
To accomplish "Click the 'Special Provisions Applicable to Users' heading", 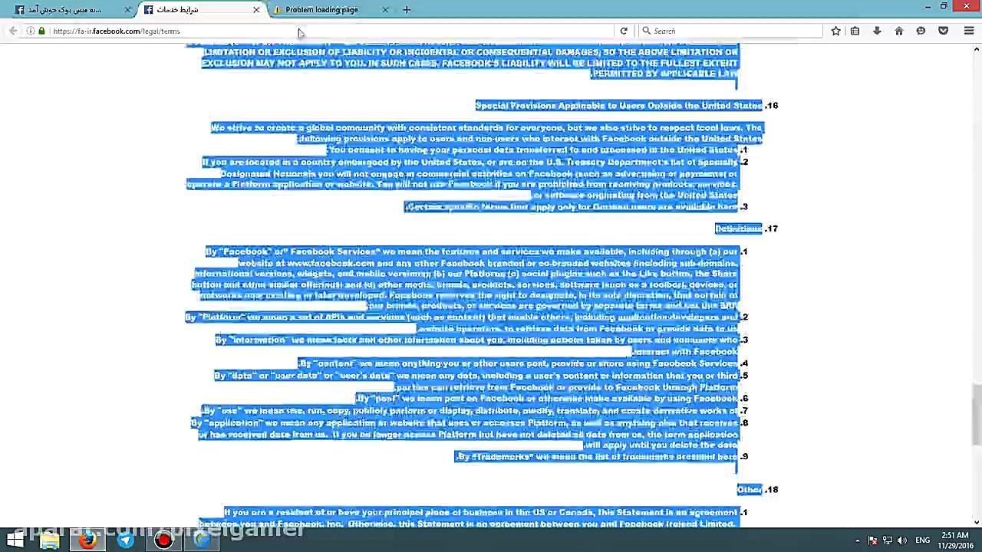I will click(x=618, y=106).
